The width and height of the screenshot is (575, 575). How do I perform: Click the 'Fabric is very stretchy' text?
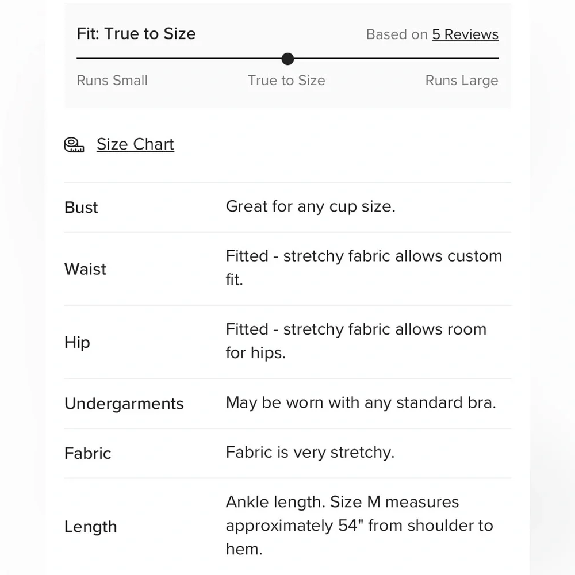[310, 452]
